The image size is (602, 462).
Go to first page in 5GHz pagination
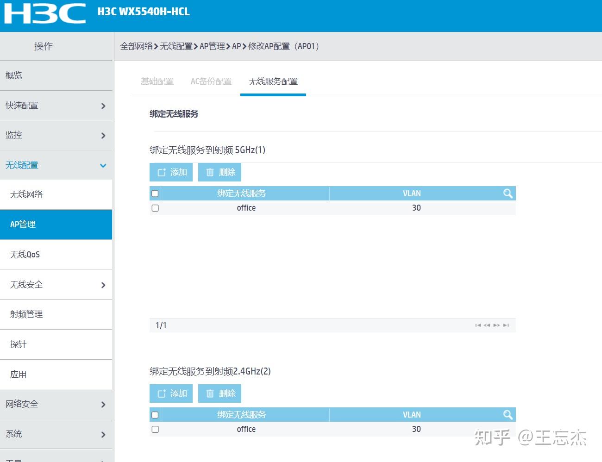[x=478, y=325]
